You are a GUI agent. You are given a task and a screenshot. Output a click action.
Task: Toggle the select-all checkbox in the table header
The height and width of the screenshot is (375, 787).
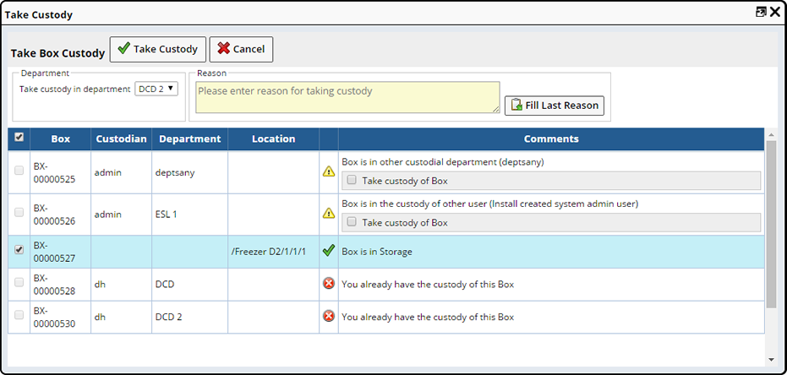(x=19, y=137)
